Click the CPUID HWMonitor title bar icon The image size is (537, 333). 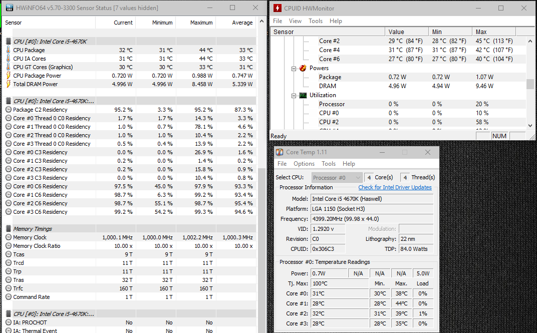click(278, 8)
